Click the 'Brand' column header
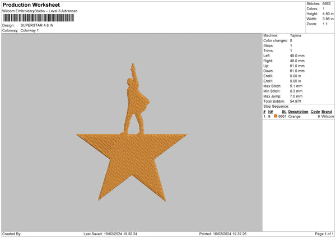 pyautogui.click(x=326, y=112)
